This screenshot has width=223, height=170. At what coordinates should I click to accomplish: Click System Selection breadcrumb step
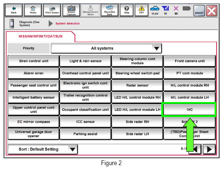67,24
